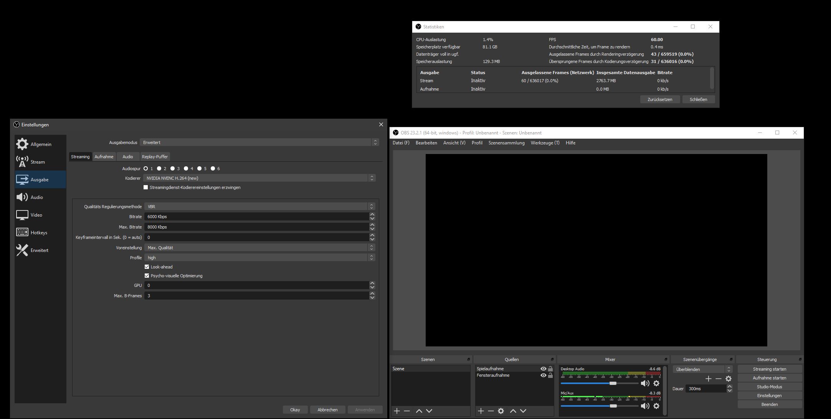831x419 pixels.
Task: Open the Hotkeys settings section
Action: click(39, 233)
